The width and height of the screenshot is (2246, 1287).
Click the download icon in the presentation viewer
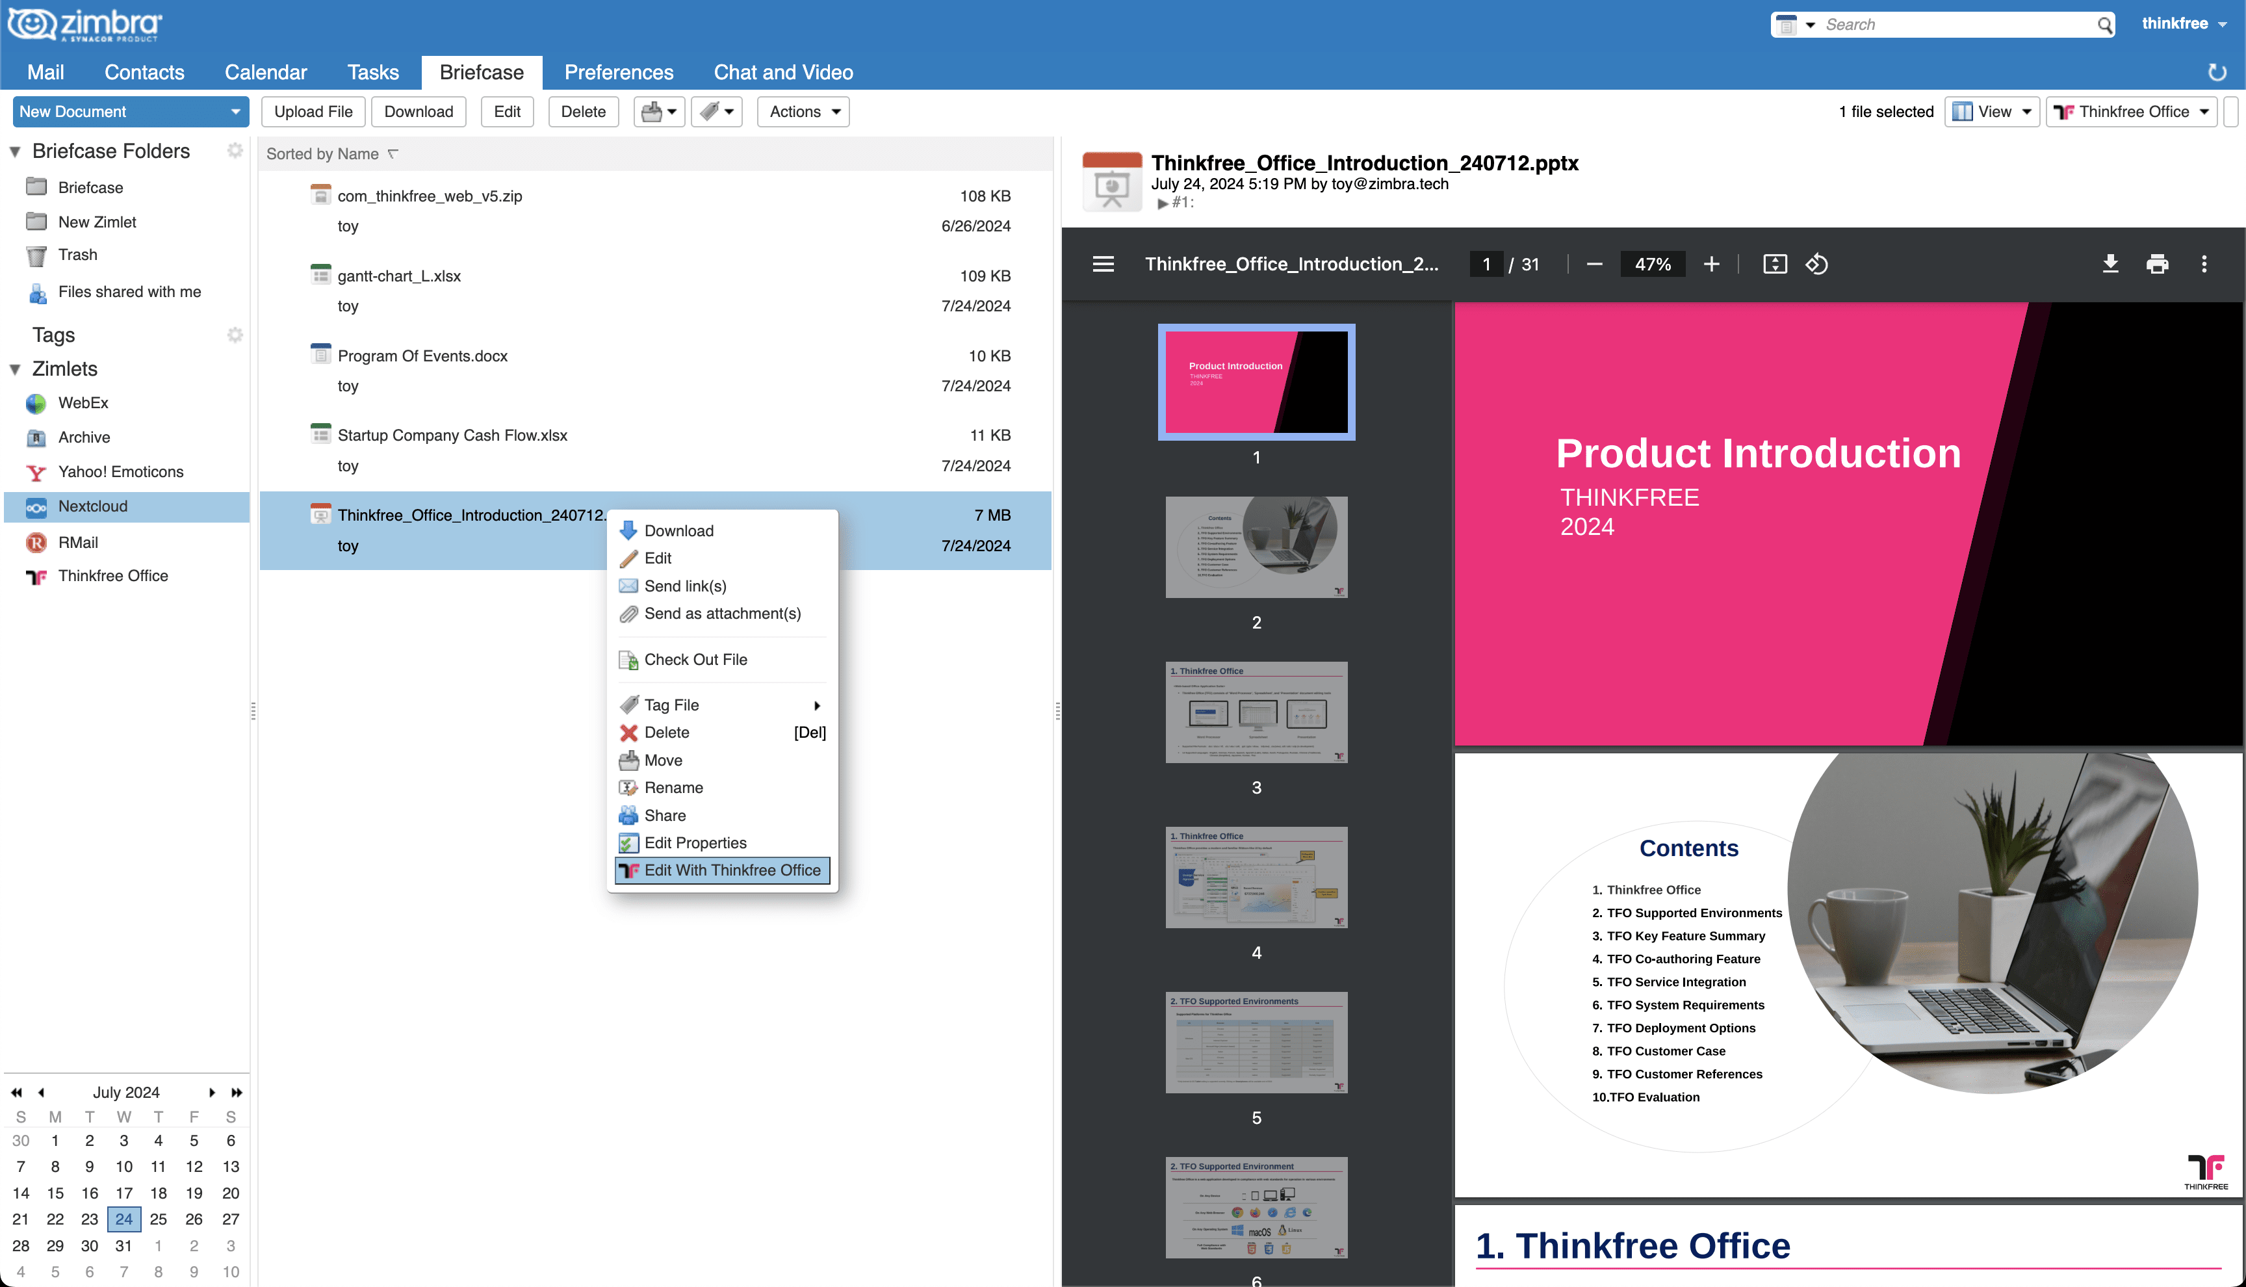click(x=2110, y=263)
